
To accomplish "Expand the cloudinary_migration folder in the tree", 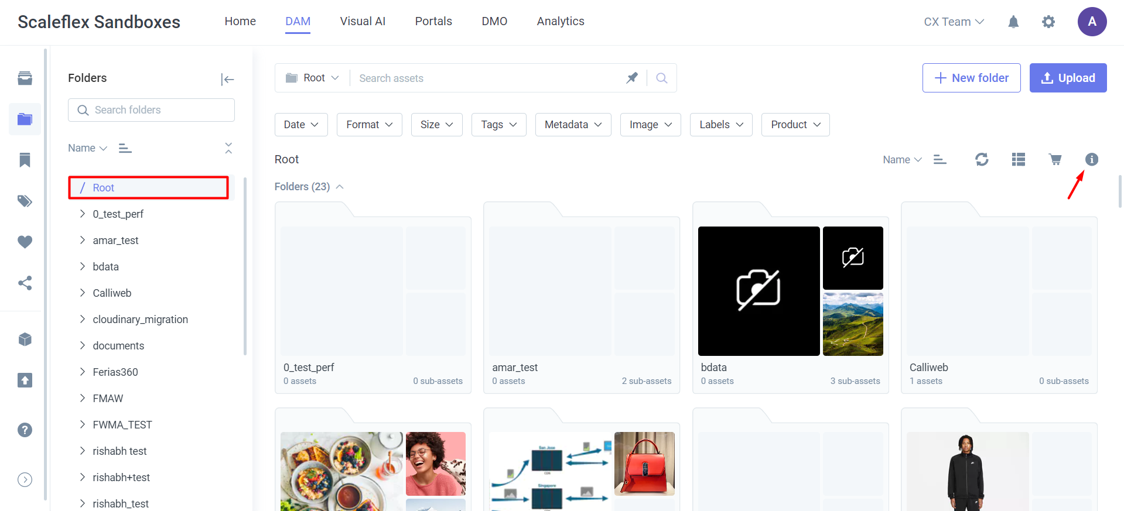I will 83,319.
